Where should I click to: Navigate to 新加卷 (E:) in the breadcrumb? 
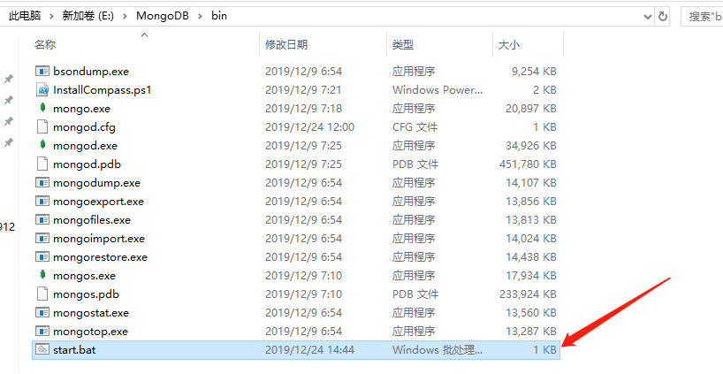[x=88, y=16]
